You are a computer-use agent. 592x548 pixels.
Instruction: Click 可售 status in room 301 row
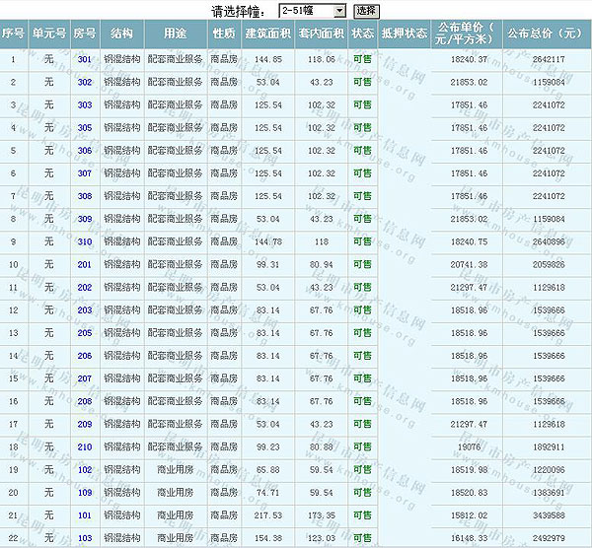click(x=363, y=60)
